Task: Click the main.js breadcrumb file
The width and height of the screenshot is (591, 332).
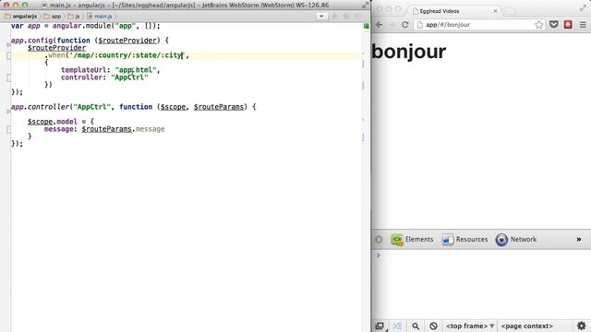Action: click(100, 17)
